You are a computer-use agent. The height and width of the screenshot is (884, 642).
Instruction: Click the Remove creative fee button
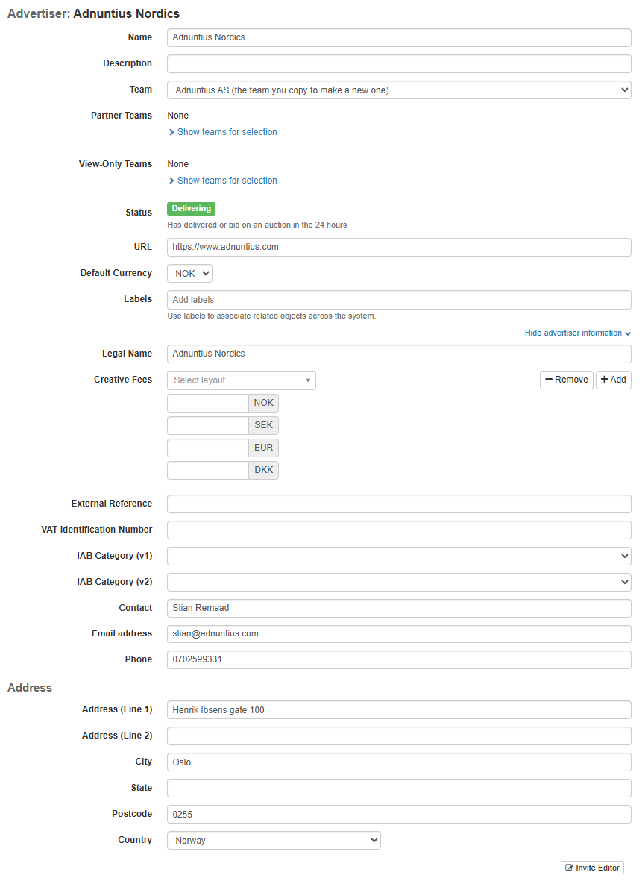(566, 380)
